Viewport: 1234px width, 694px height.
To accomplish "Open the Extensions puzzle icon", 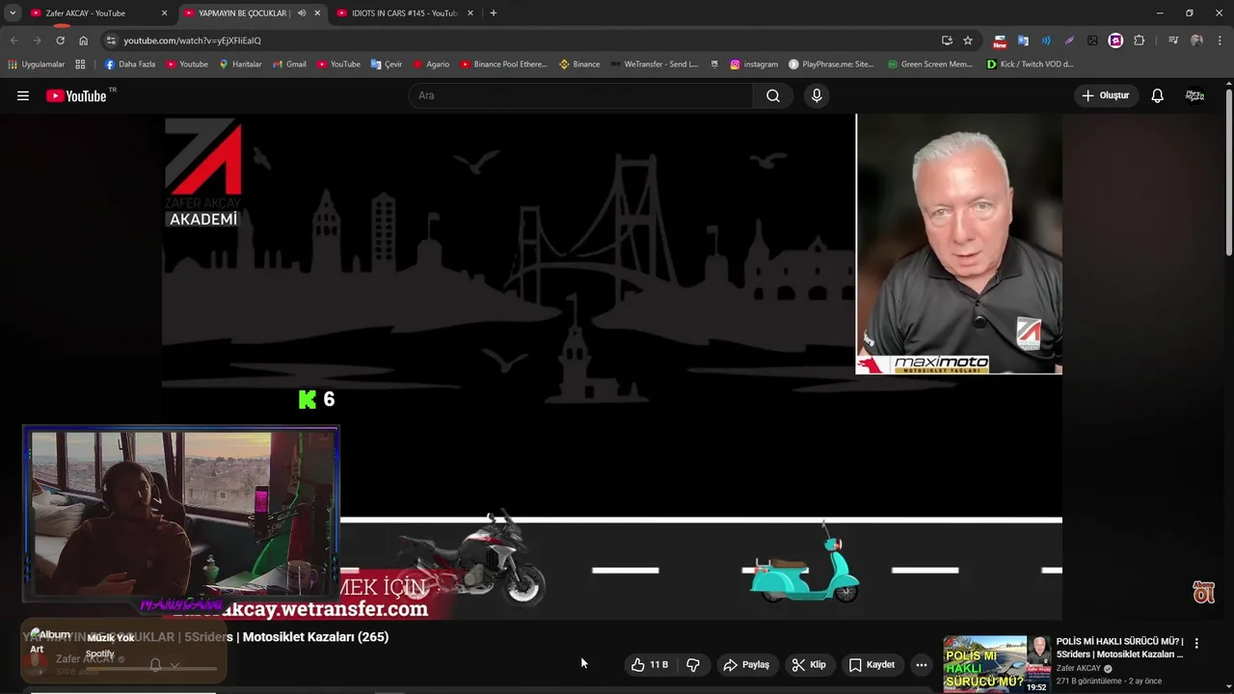I will pyautogui.click(x=1140, y=40).
